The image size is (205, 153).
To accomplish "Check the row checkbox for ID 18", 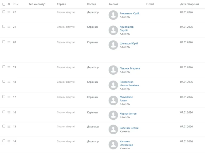I will pos(4,81).
